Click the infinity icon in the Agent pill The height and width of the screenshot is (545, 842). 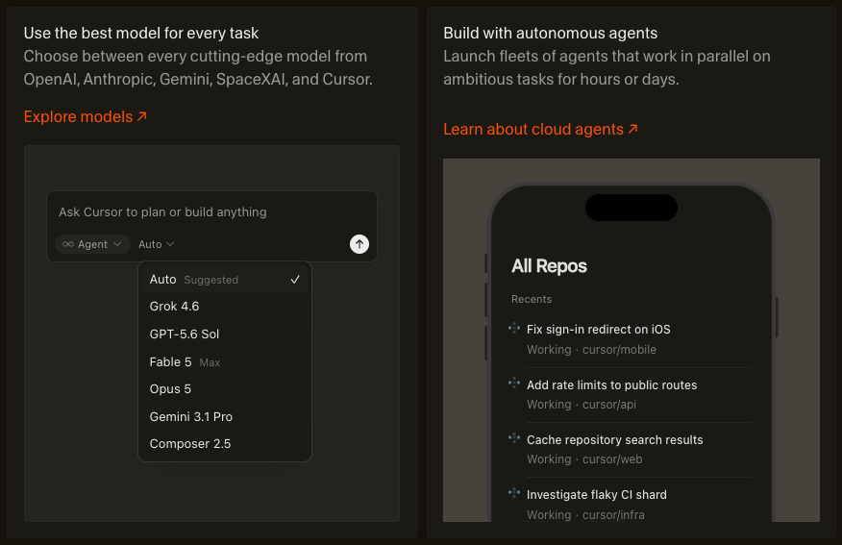point(67,244)
